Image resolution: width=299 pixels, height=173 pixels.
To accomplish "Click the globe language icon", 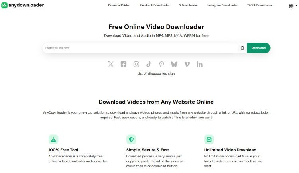I will tap(291, 6).
